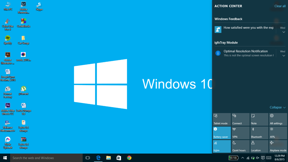Launch Microsoft Edge from taskbar
Viewport: 288px width, 162px height.
click(98, 158)
